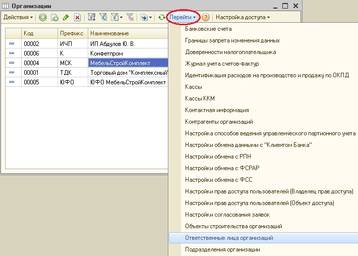Click the Код column header
Image resolution: width=358 pixels, height=256 pixels.
click(39, 33)
